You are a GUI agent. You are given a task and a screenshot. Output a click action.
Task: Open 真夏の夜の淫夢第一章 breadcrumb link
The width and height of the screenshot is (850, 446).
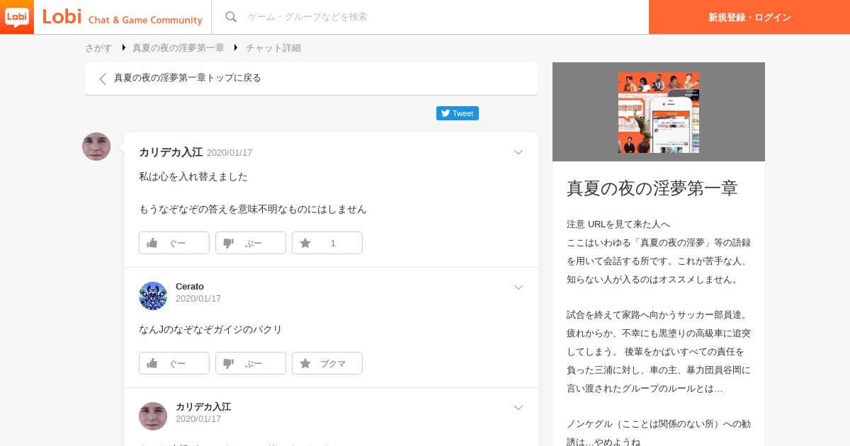pyautogui.click(x=178, y=48)
